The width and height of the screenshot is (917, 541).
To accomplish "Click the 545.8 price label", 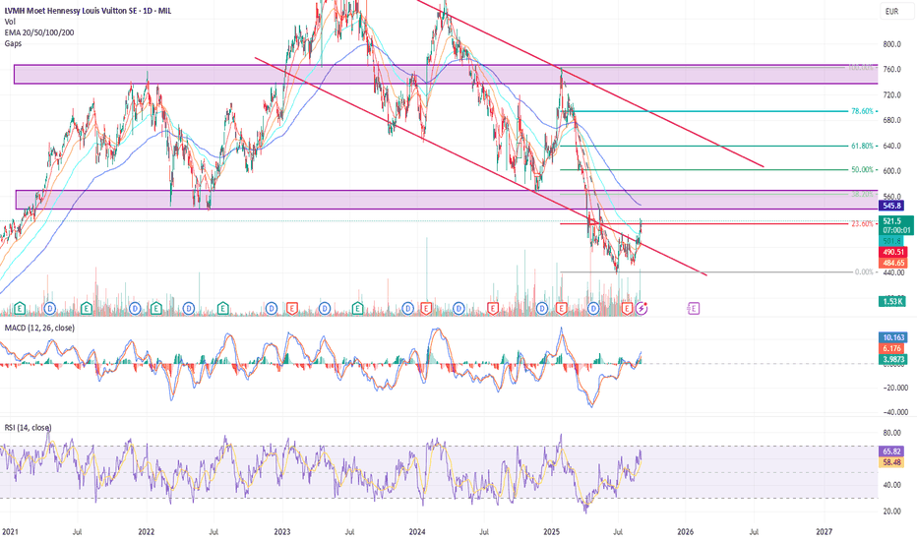I will coord(891,206).
